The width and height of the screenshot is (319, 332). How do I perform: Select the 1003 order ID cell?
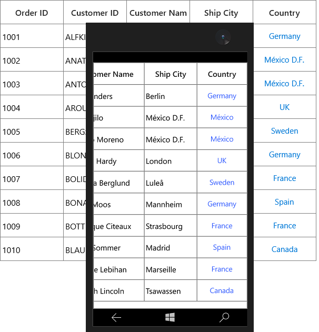click(x=32, y=83)
